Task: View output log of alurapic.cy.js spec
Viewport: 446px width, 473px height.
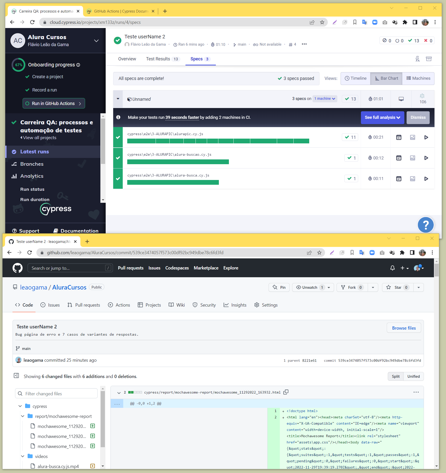Action: click(399, 137)
